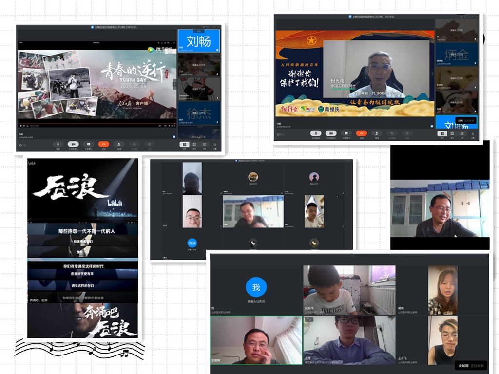The height and width of the screenshot is (374, 499).
Task: Open list view icon in right meeting toolbar
Action: point(462,133)
